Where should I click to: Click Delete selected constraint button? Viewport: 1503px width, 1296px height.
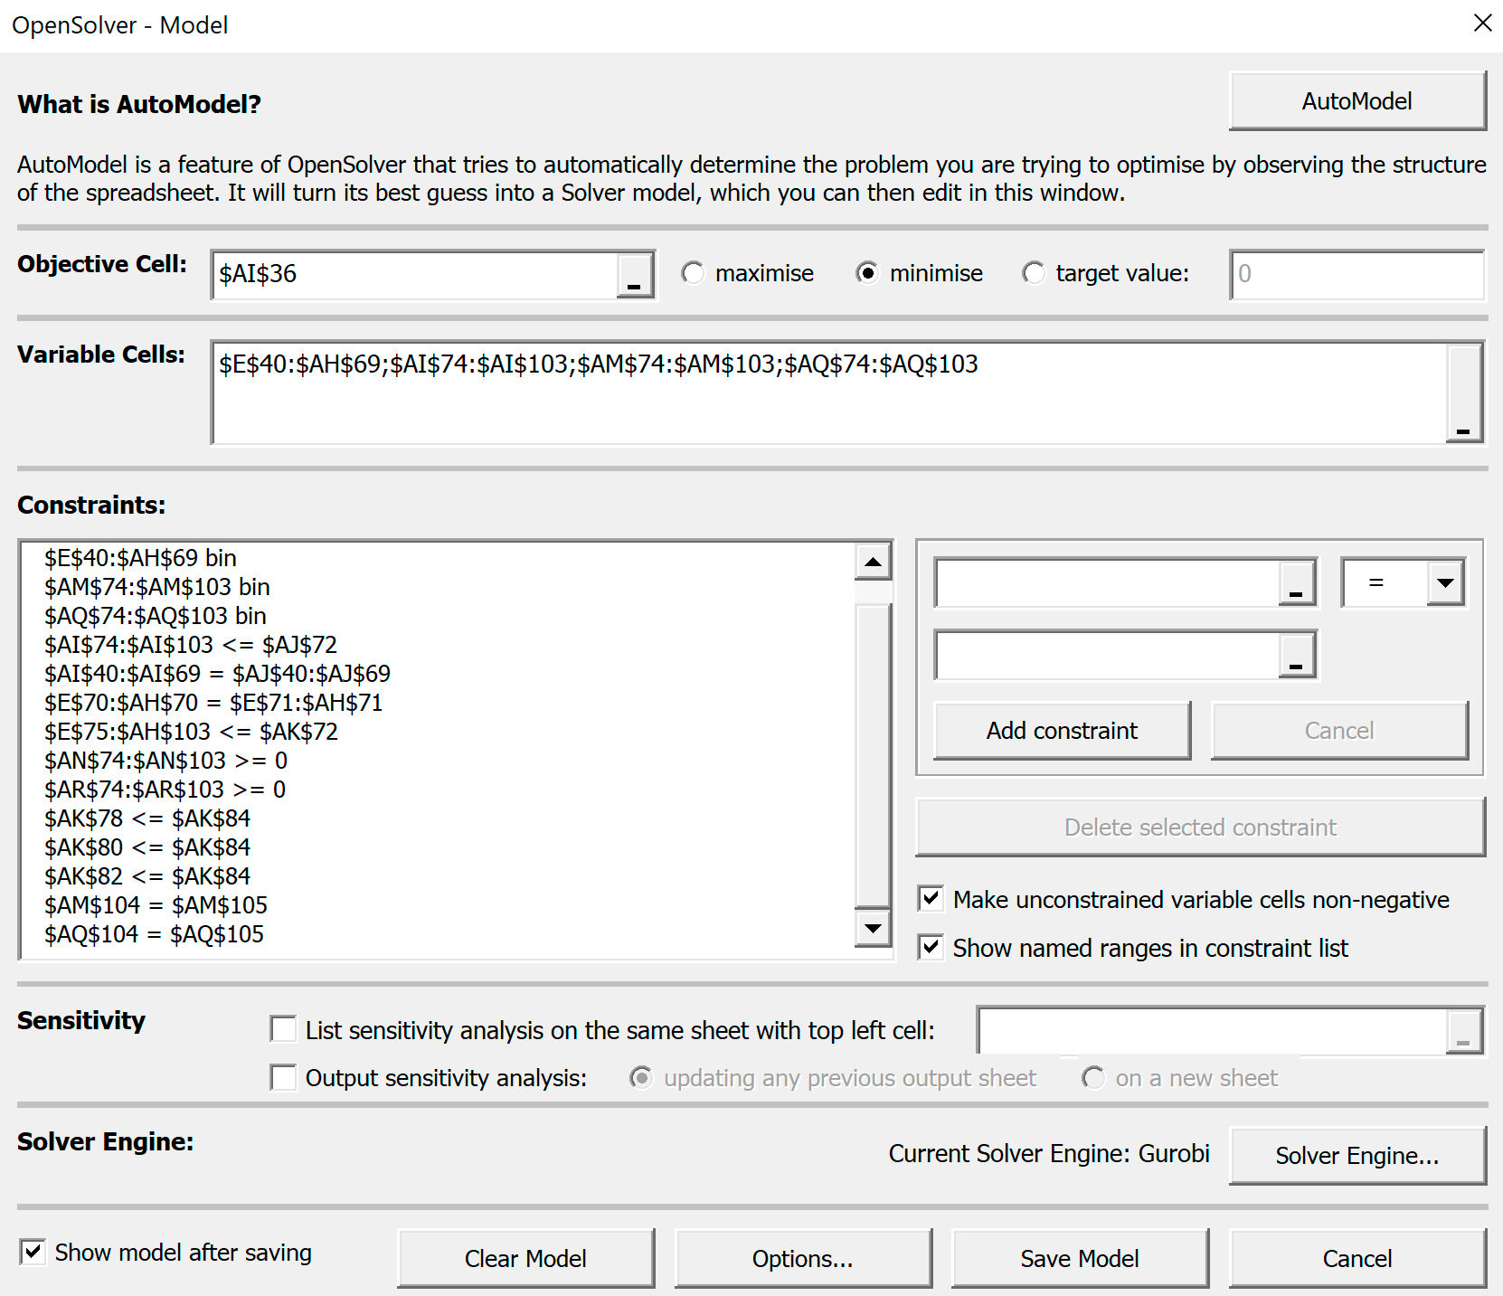pyautogui.click(x=1200, y=828)
